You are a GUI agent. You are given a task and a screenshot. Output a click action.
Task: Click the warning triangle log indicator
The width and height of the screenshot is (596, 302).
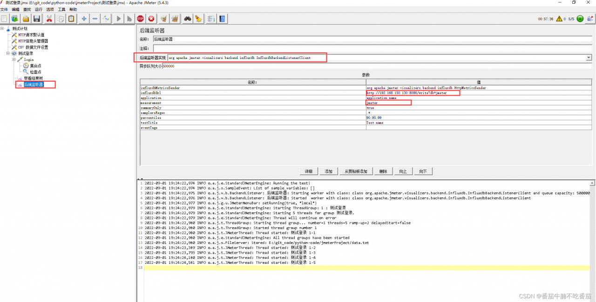point(559,19)
